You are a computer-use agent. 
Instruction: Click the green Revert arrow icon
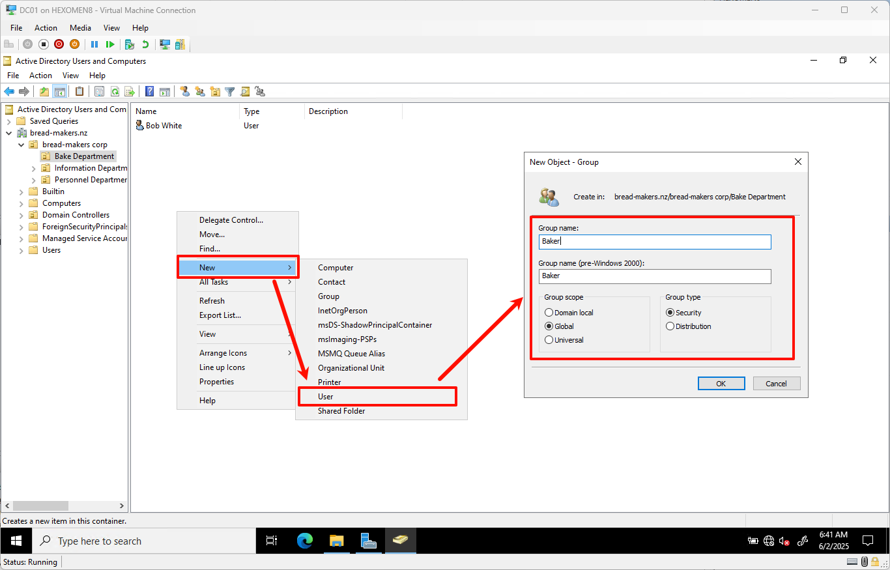point(145,44)
